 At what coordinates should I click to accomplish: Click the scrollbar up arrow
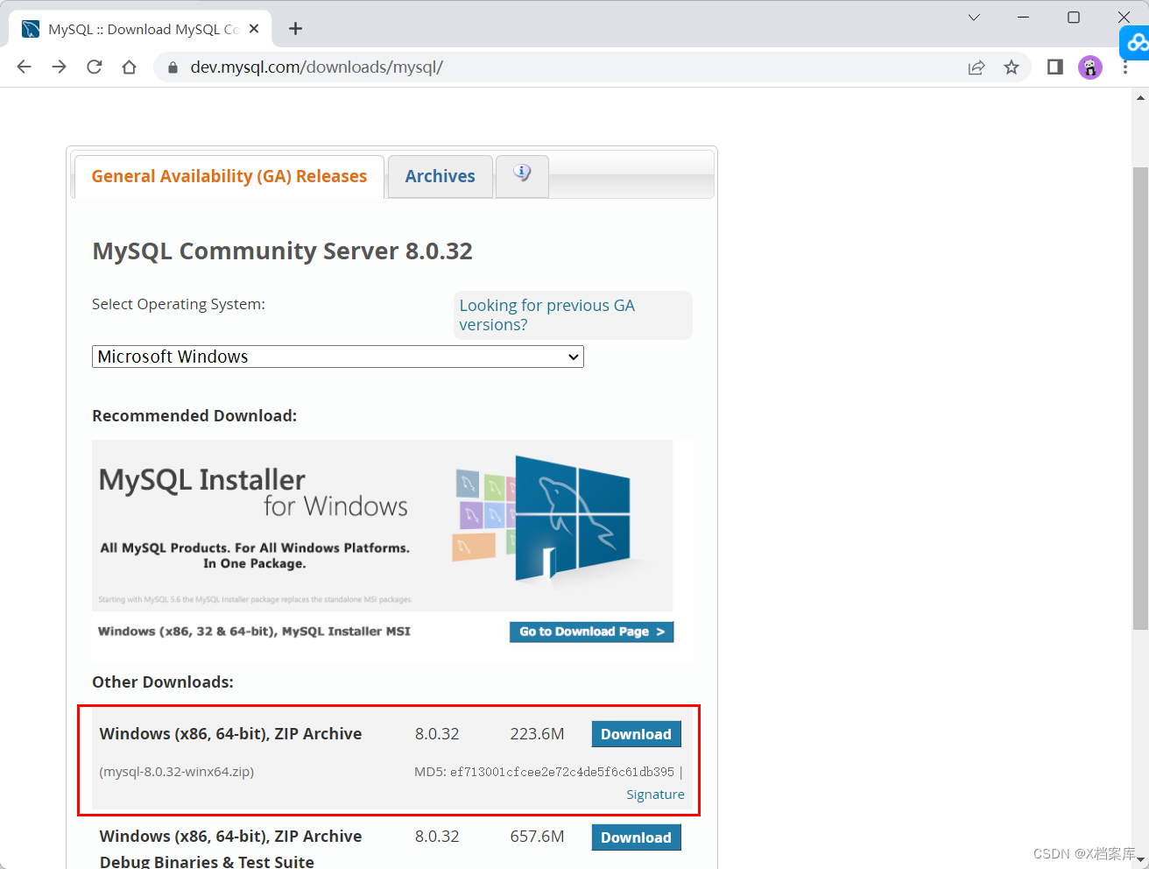(x=1140, y=97)
